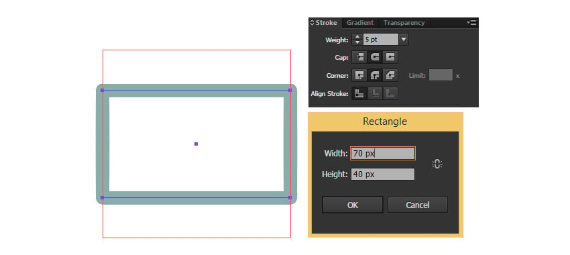The width and height of the screenshot is (570, 255).
Task: Align stroke to inside
Action: (375, 93)
